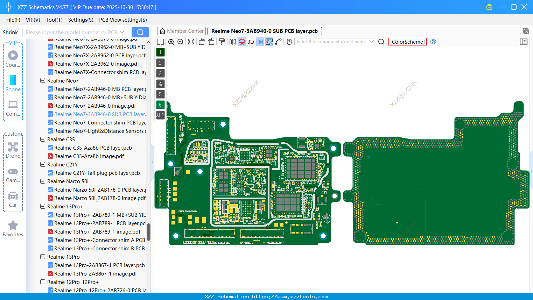Collapse the Realme 13Pro+ group
This screenshot has height=300, width=533.
pos(42,206)
